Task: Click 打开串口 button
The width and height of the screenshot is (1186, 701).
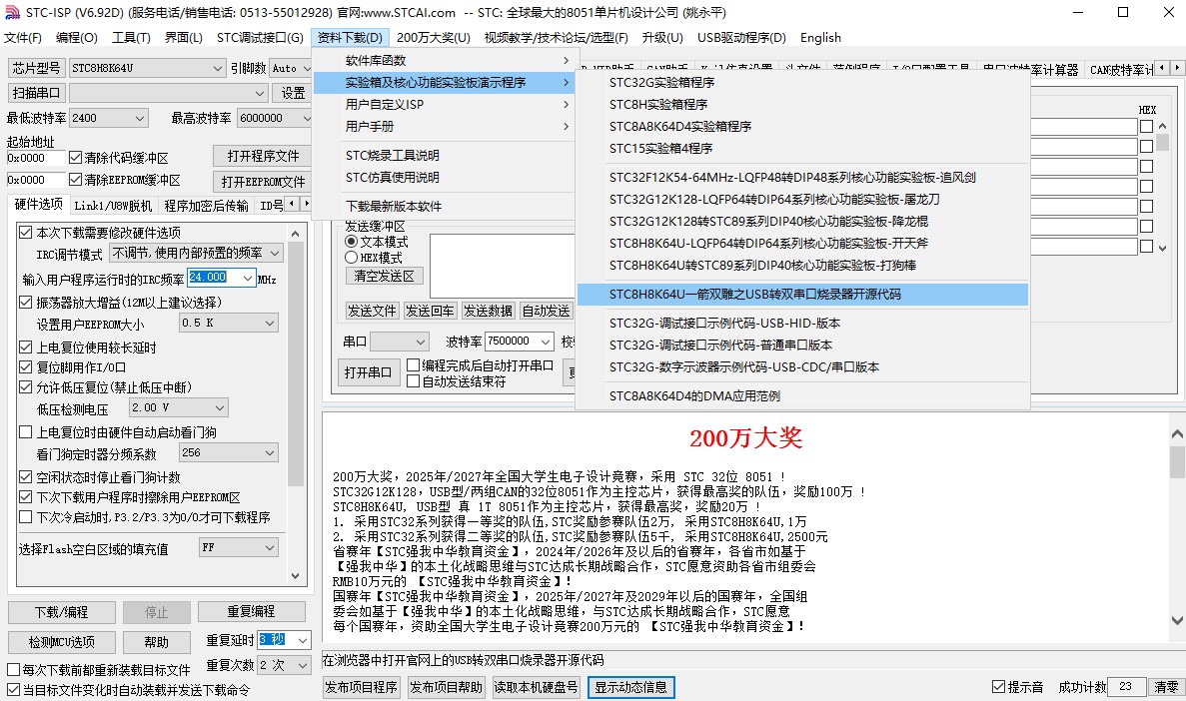Action: tap(368, 372)
